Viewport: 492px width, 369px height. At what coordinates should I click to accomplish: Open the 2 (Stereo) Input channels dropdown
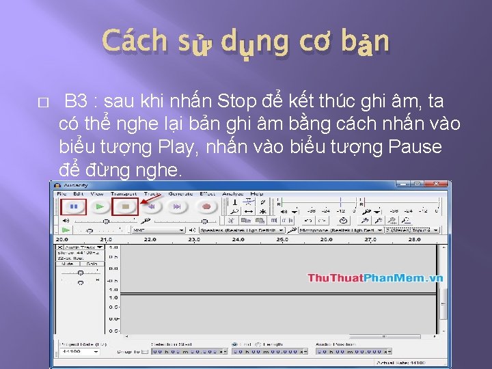pyautogui.click(x=412, y=230)
